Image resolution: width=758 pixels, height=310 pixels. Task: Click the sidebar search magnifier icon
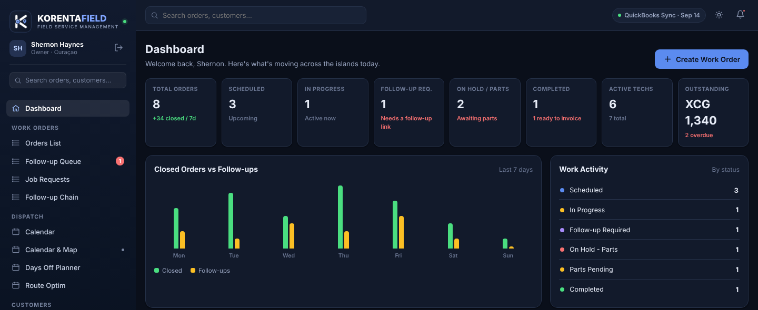(x=19, y=80)
